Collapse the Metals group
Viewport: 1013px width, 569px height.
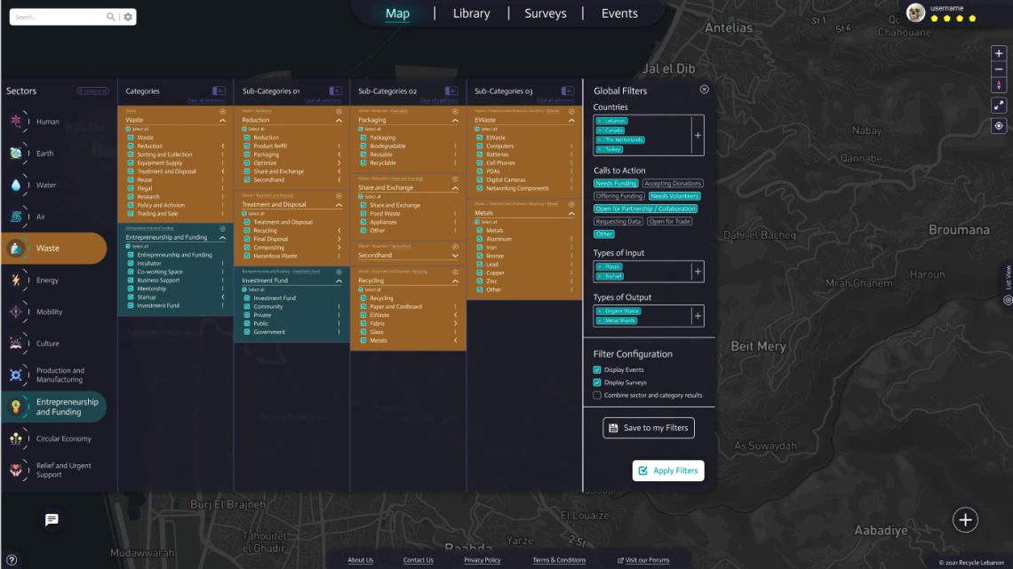point(571,213)
